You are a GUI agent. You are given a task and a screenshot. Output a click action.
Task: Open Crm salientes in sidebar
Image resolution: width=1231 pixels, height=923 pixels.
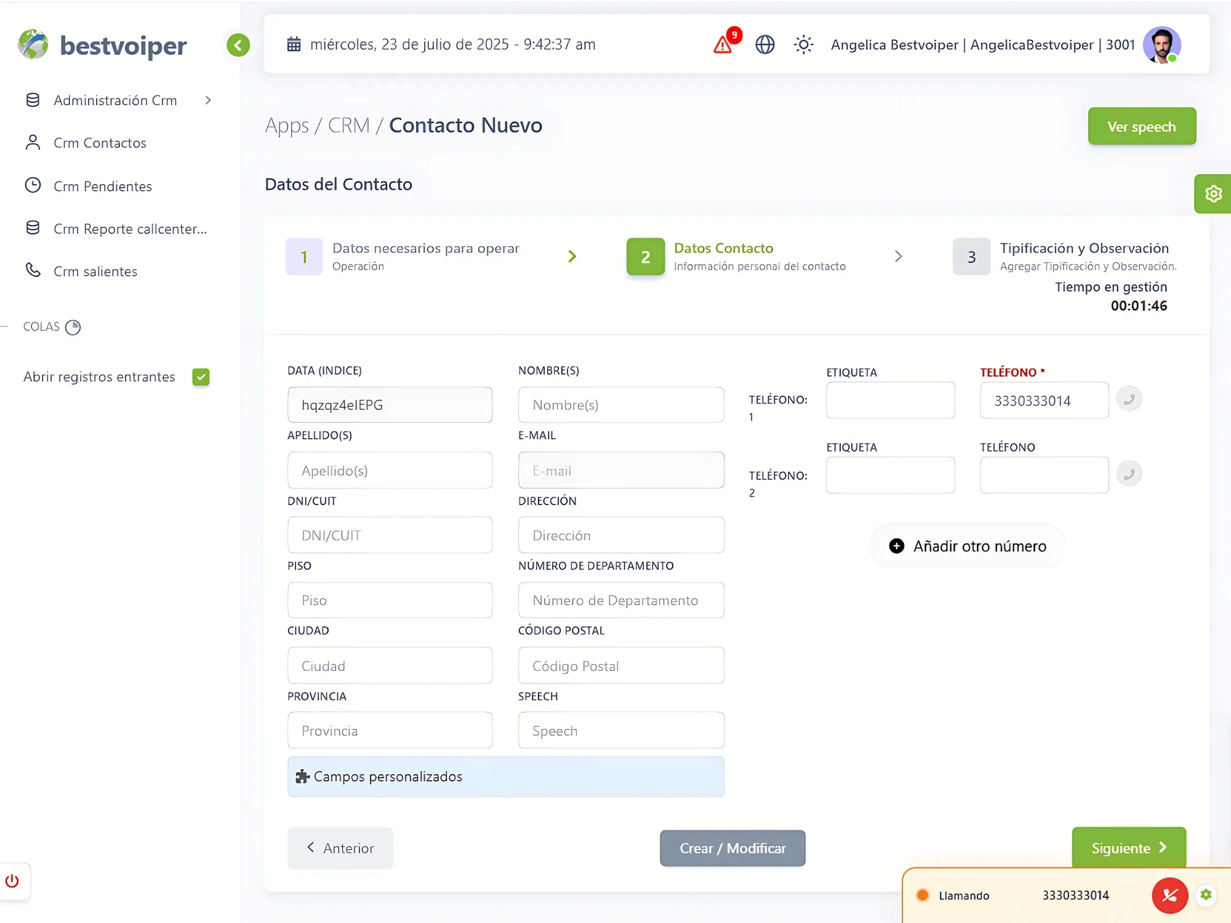point(95,271)
